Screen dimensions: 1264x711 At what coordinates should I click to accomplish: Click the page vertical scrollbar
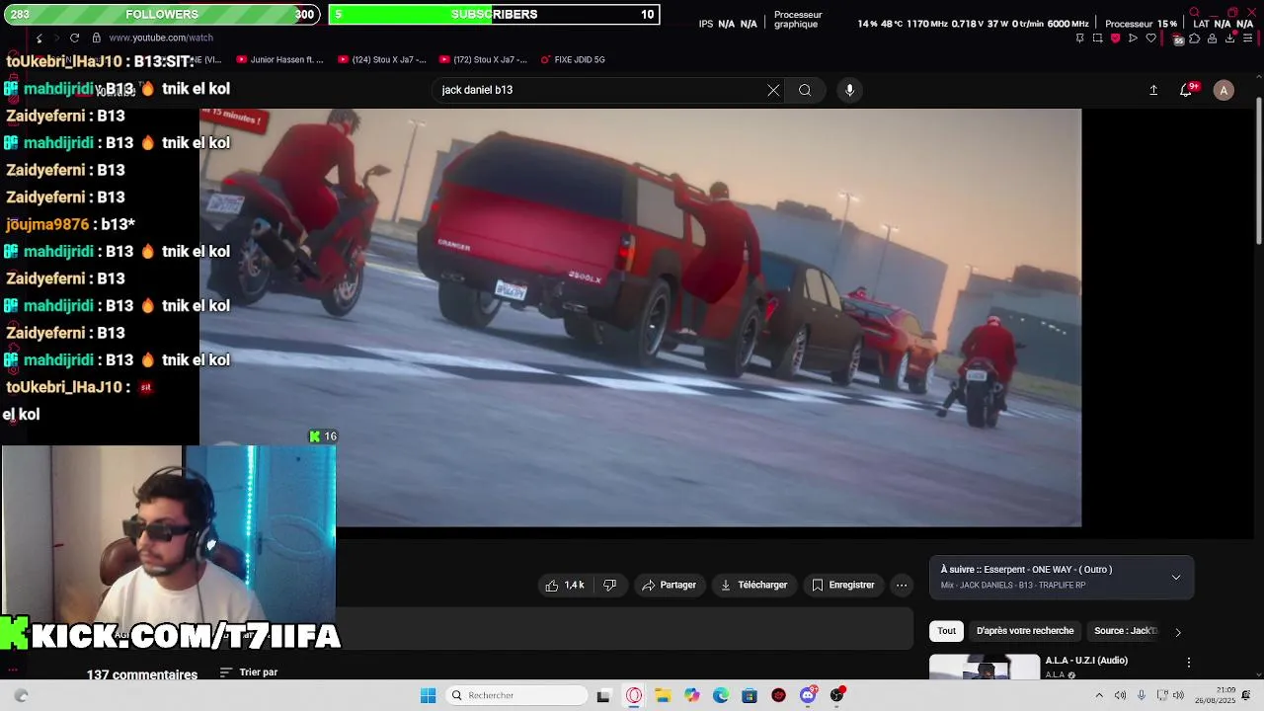pos(1258,173)
